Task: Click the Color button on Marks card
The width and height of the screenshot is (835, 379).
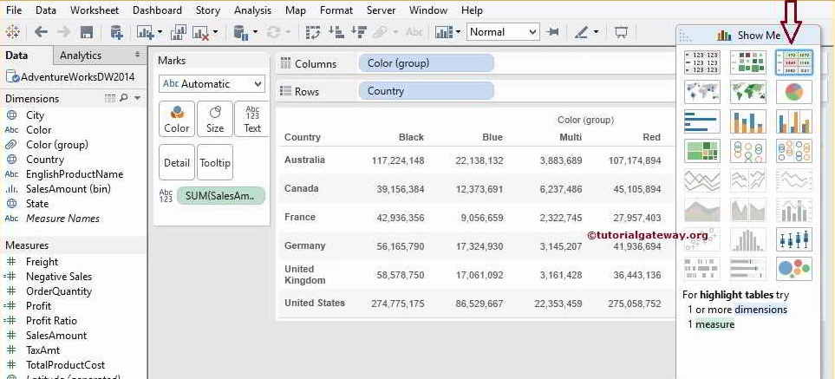Action: [x=177, y=119]
